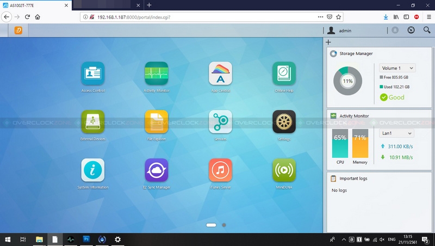Reload the current page

pos(27,17)
